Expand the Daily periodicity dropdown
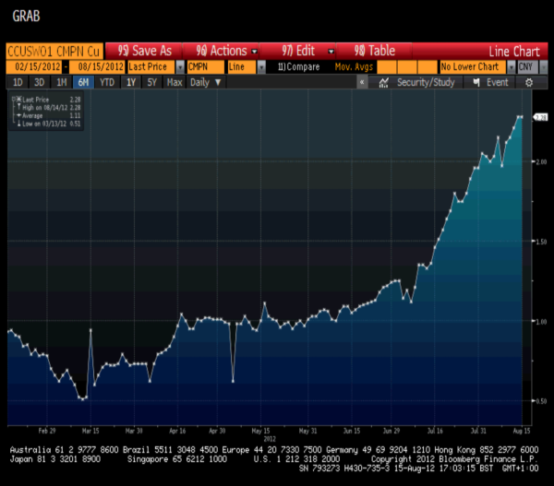This screenshot has height=486, width=554. pos(205,82)
